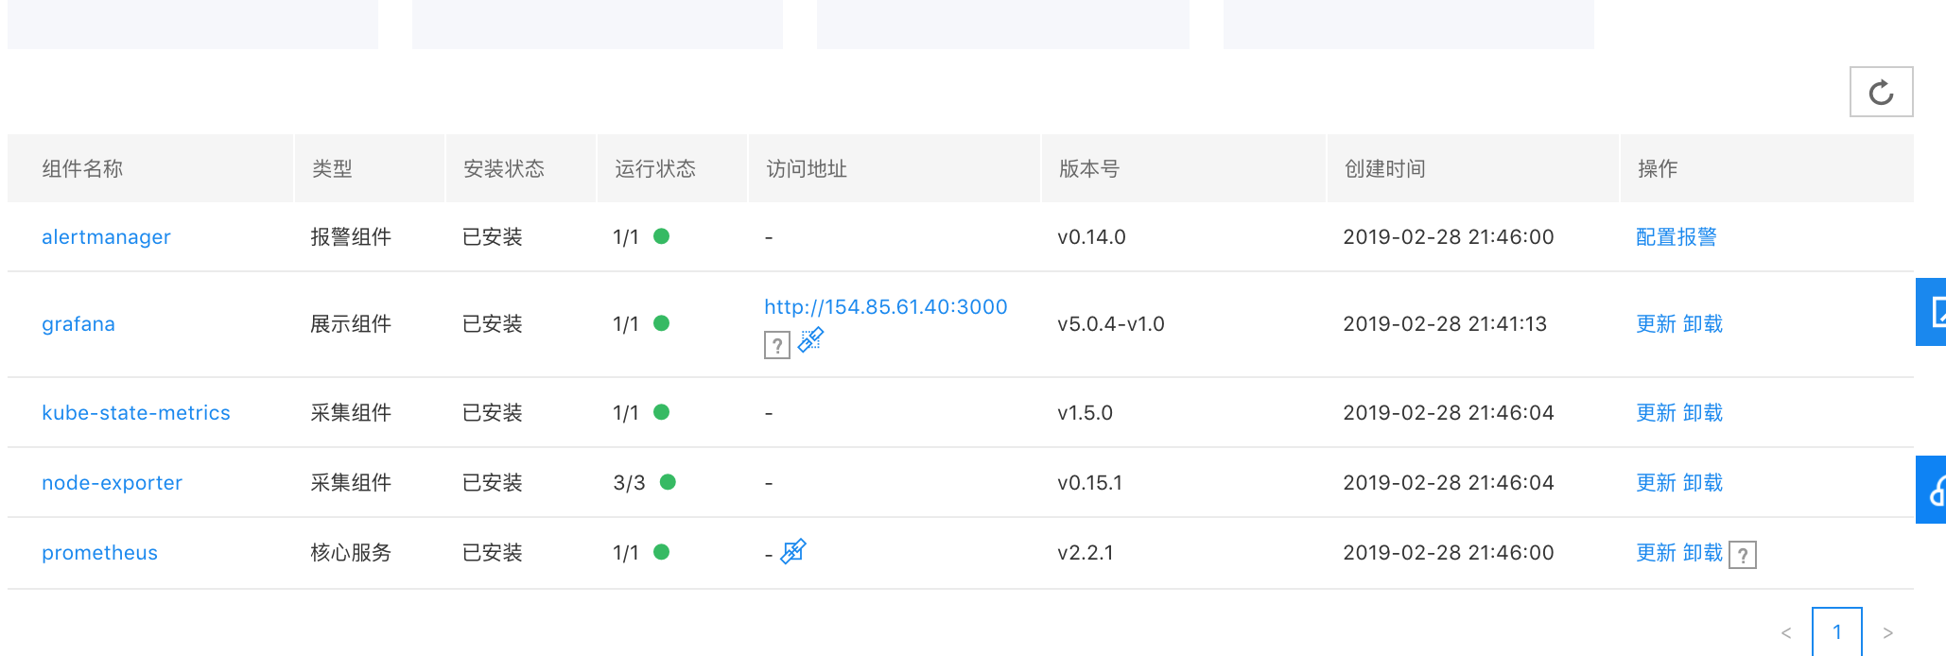The image size is (1946, 656).
Task: Click the satellite icon in grafana row
Action: tap(811, 339)
